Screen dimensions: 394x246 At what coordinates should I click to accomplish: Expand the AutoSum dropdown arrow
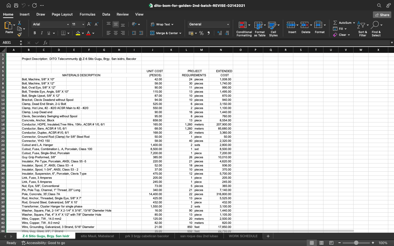coord(354,23)
